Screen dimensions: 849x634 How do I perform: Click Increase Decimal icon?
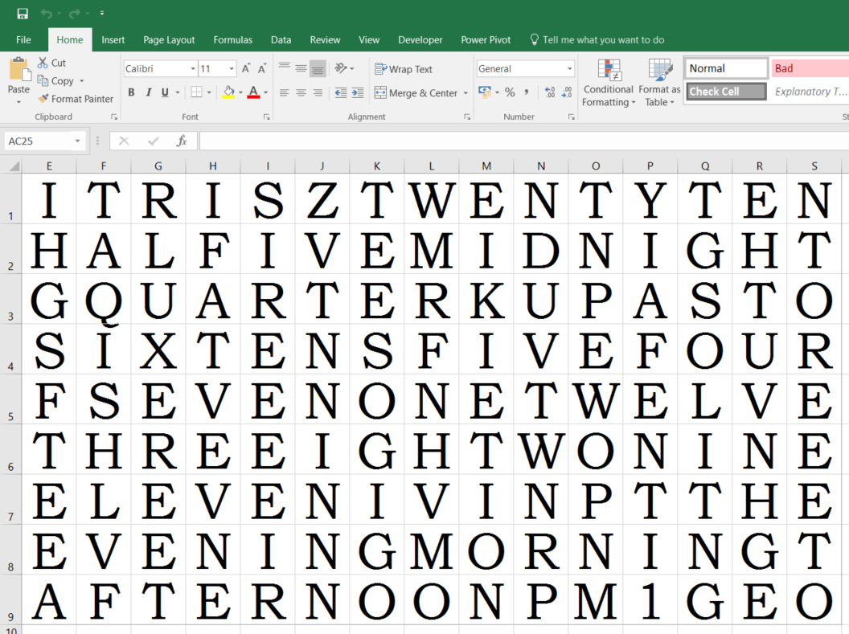tap(550, 92)
